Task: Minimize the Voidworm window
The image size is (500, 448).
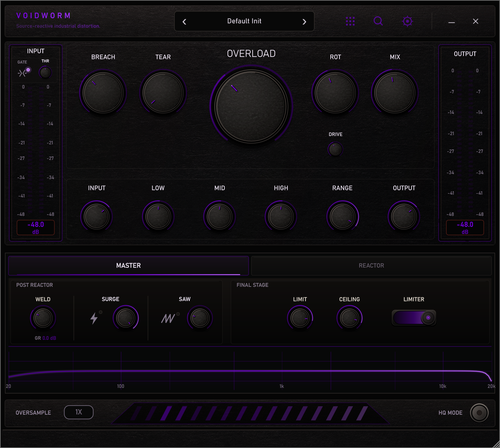Action: [451, 23]
